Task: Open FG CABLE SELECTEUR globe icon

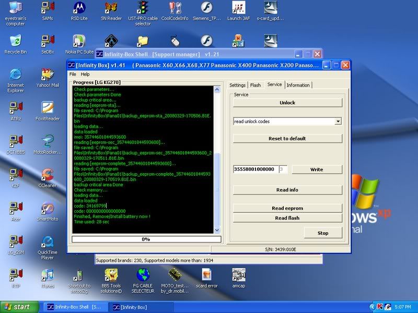Action: (x=143, y=281)
